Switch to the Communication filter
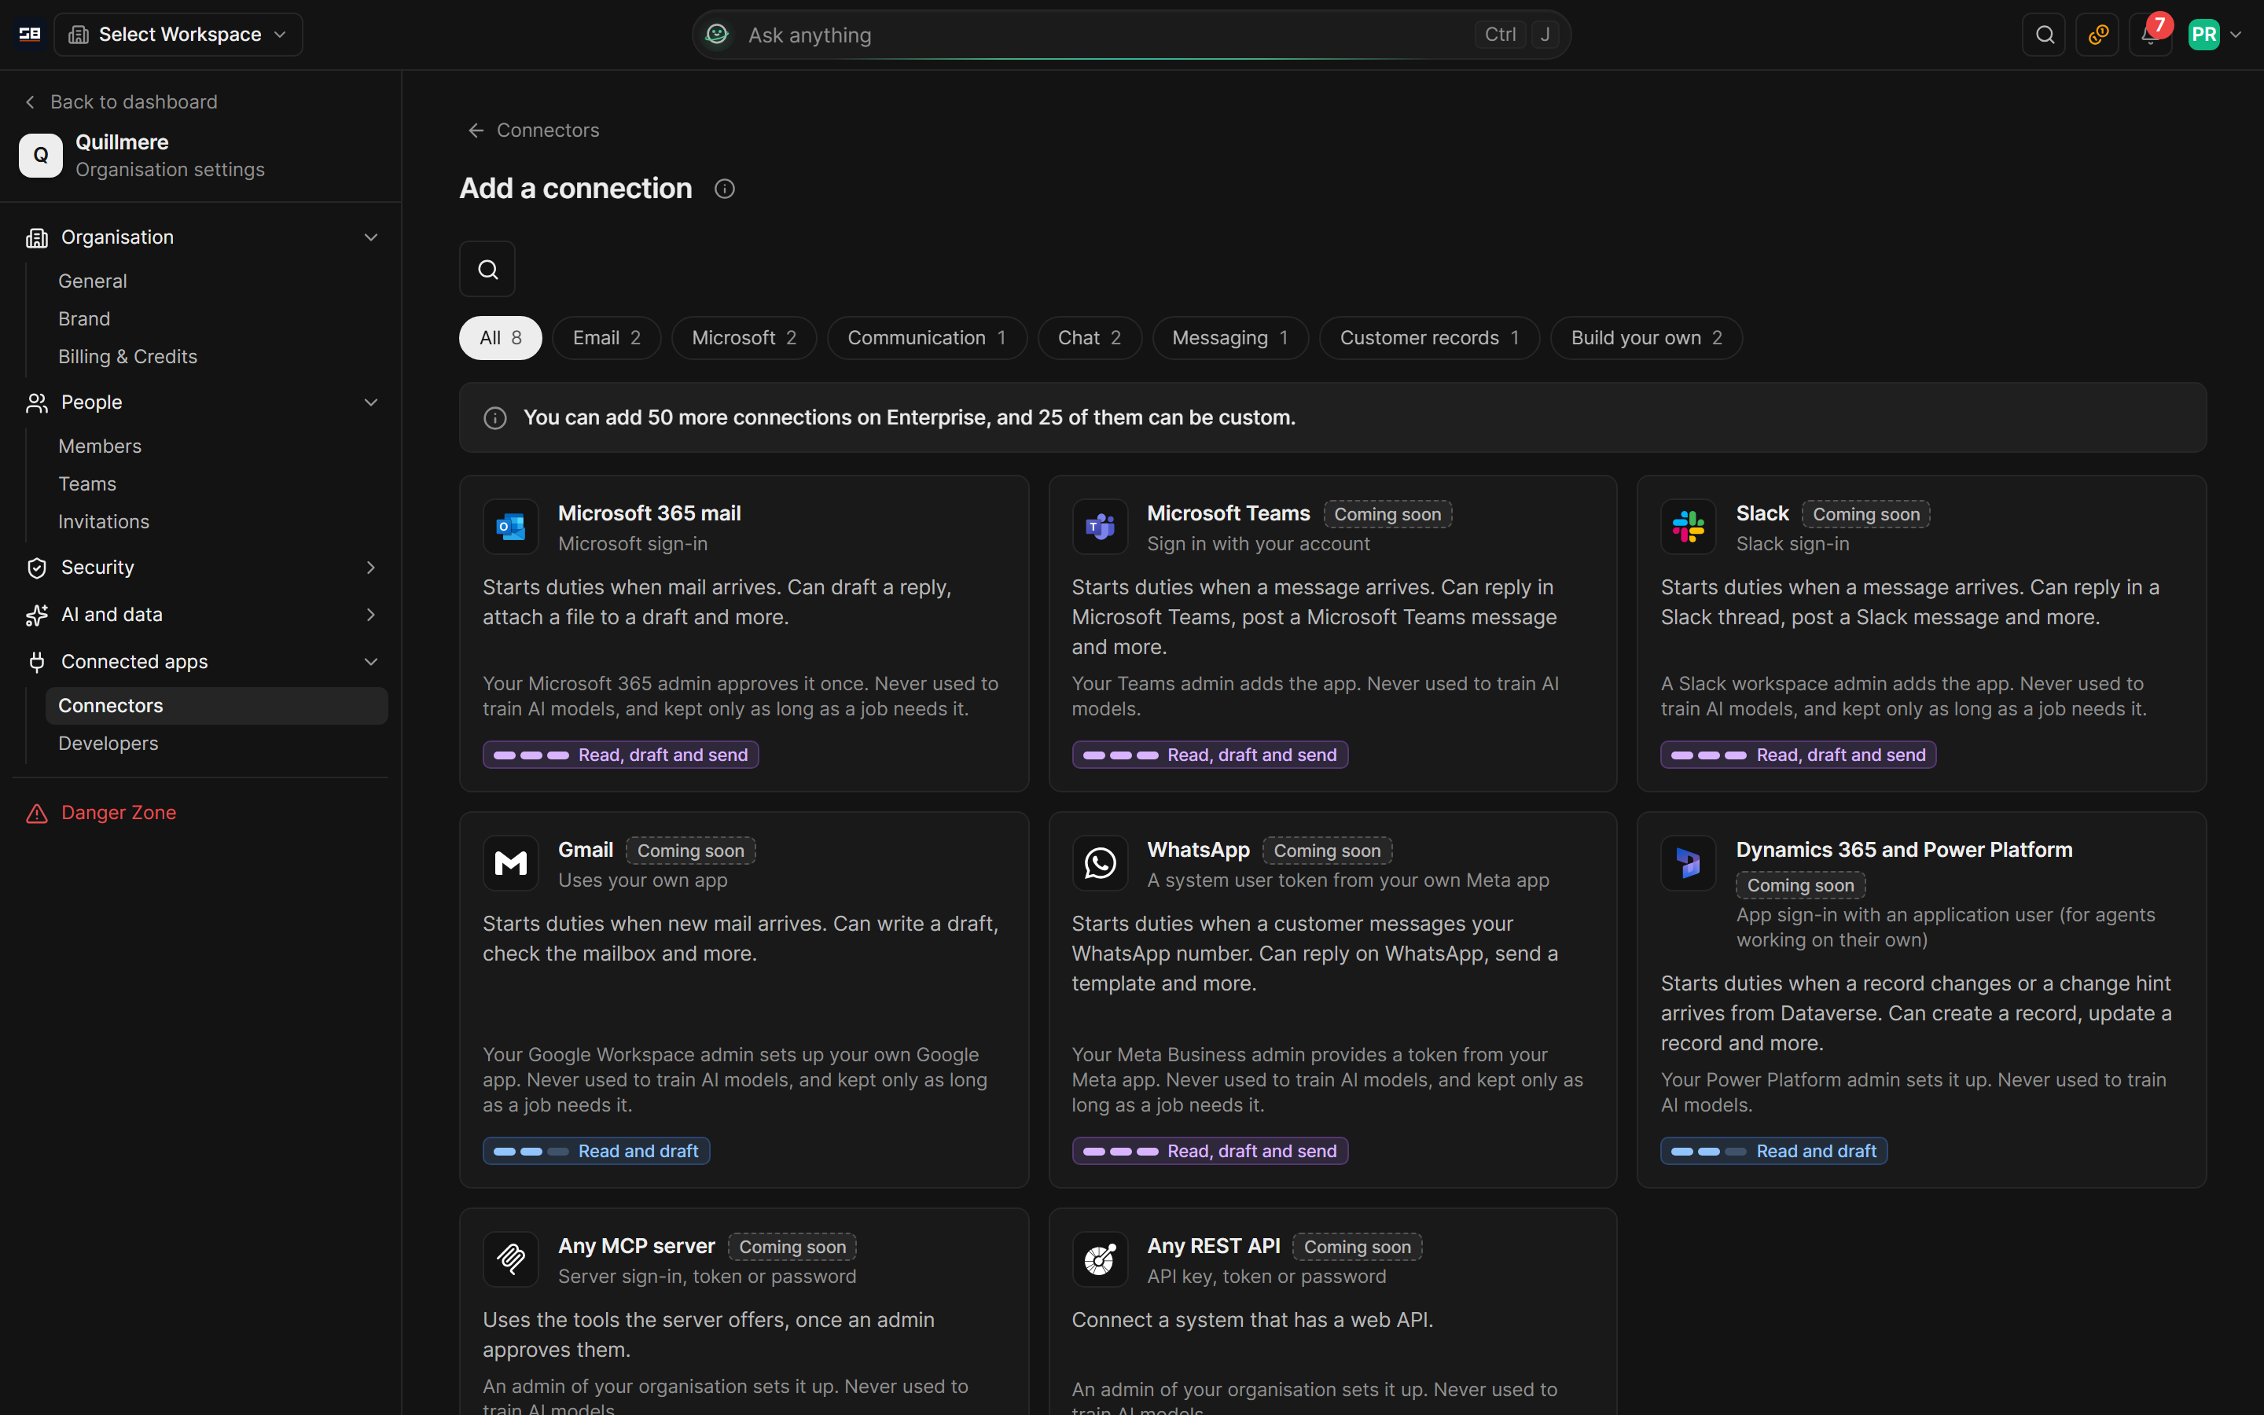Screen dimensions: 2264x1415 [926, 338]
